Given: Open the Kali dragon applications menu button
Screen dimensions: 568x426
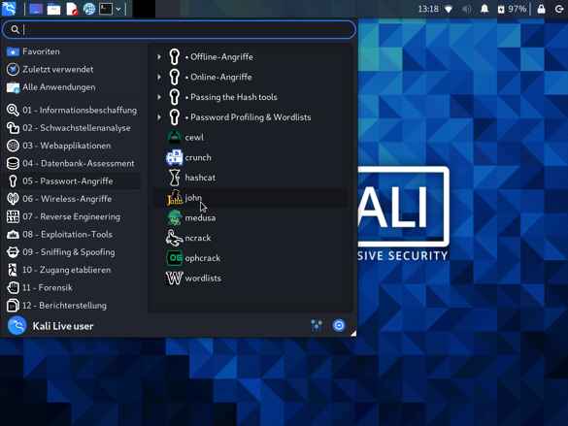Looking at the screenshot, I should click(9, 9).
